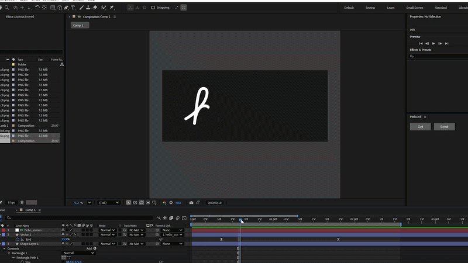The image size is (468, 263).
Task: Select the Roto Brush tool
Action: [x=104, y=8]
